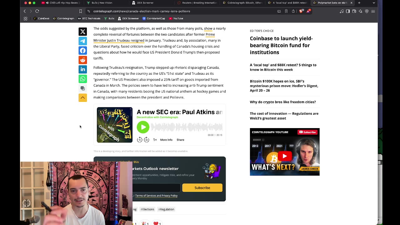The width and height of the screenshot is (400, 225).
Task: Open Brave Shields lion icon
Action: coord(301,11)
